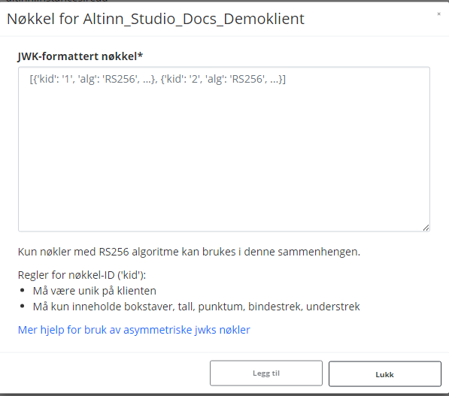The image size is (449, 396).
Task: Click the bullet before Må kun inneholde
Action: pos(23,306)
